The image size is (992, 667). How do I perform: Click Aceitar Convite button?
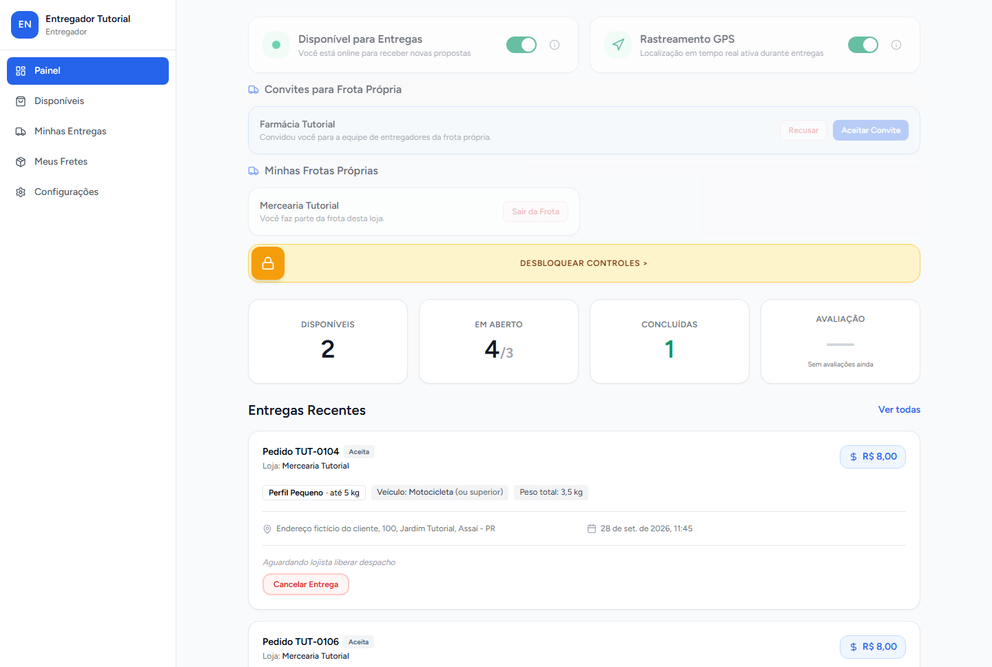871,130
